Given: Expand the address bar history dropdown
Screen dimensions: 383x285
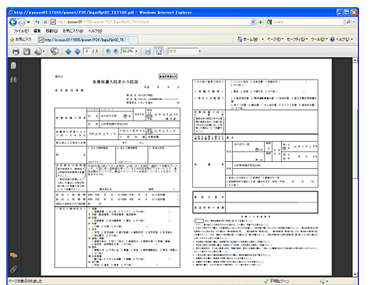Looking at the screenshot, I should pyautogui.click(x=253, y=22).
